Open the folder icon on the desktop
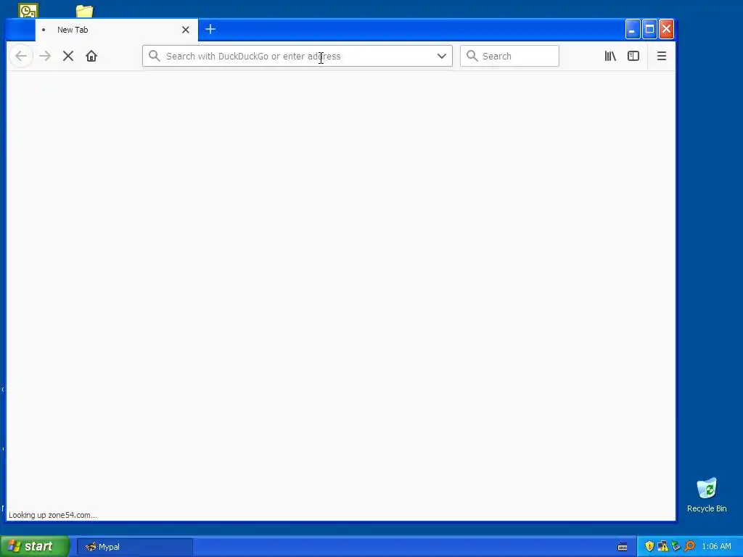 85,11
